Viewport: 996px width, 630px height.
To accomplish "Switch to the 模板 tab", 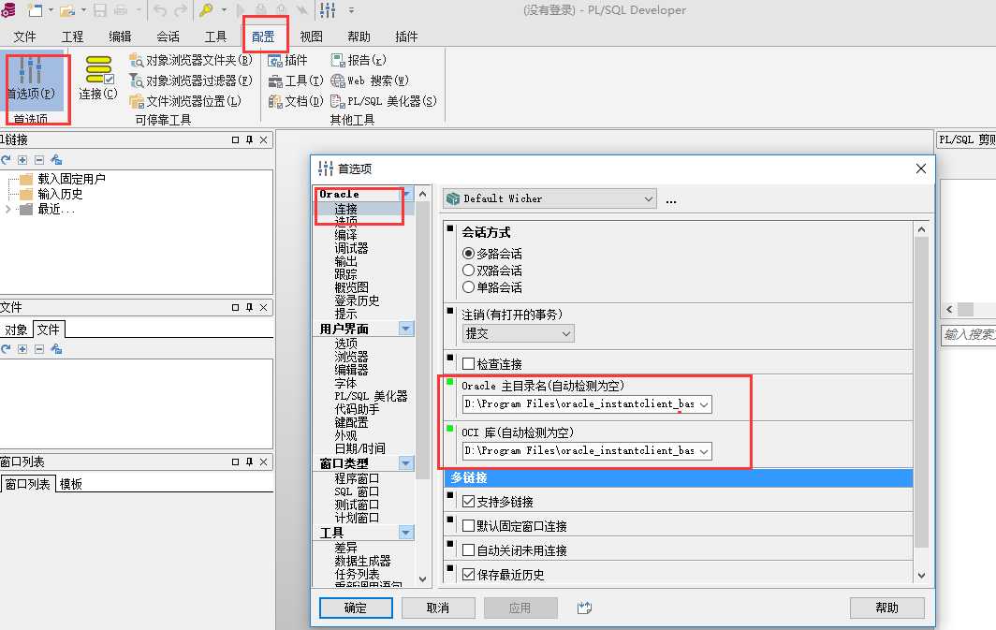I will click(x=70, y=484).
